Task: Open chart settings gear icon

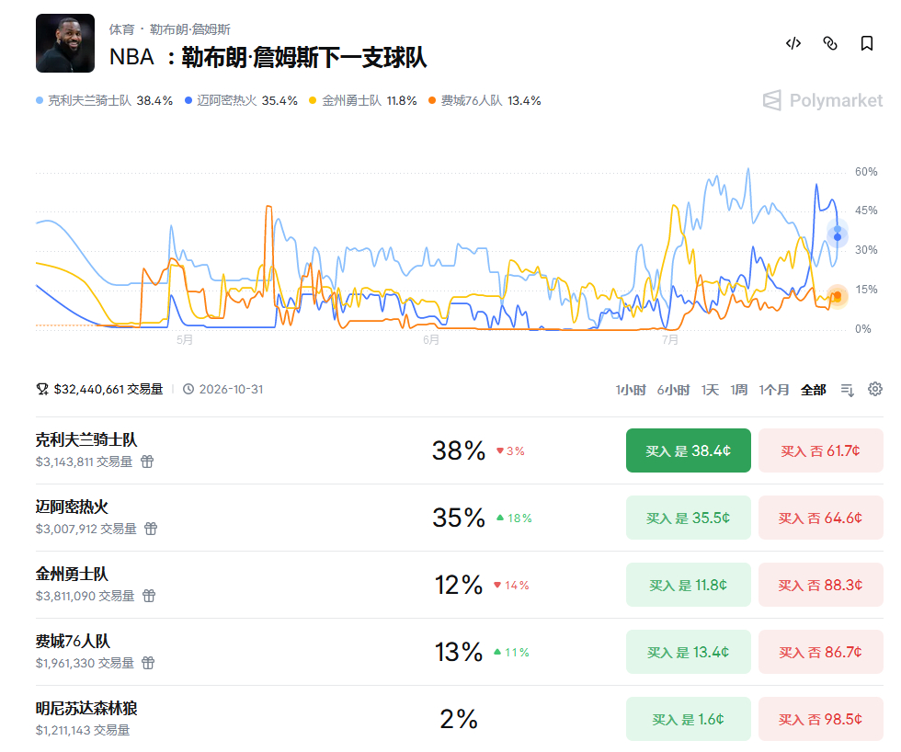Action: pyautogui.click(x=874, y=390)
